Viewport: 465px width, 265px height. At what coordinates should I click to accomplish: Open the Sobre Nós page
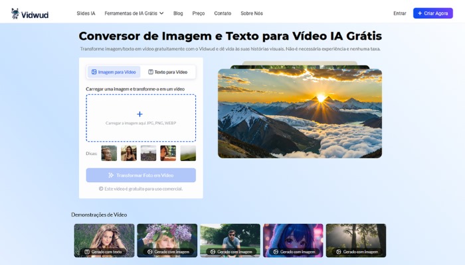click(x=252, y=13)
